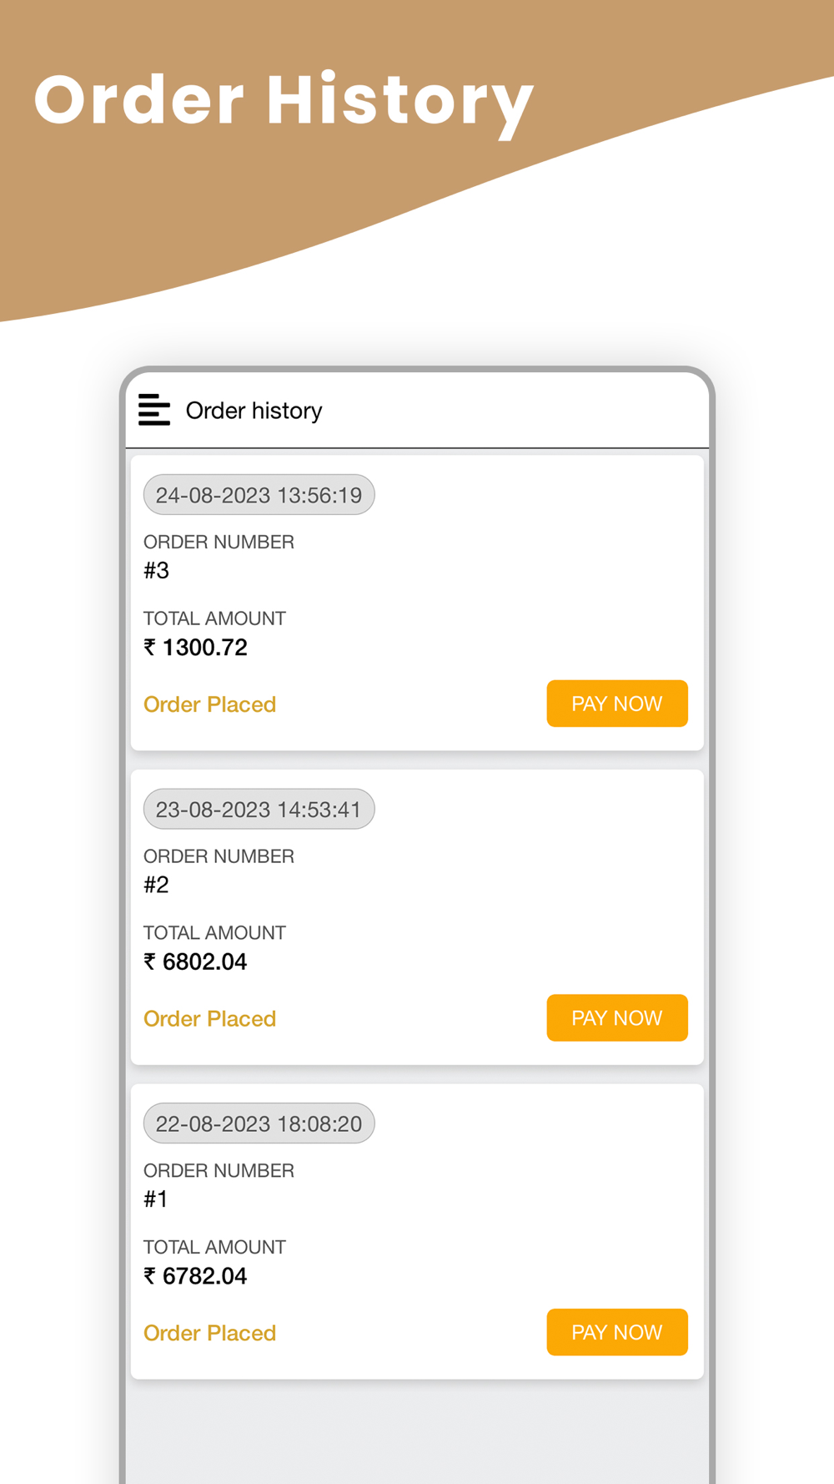Tap Order Placed status of order #3
The width and height of the screenshot is (834, 1484).
[209, 704]
